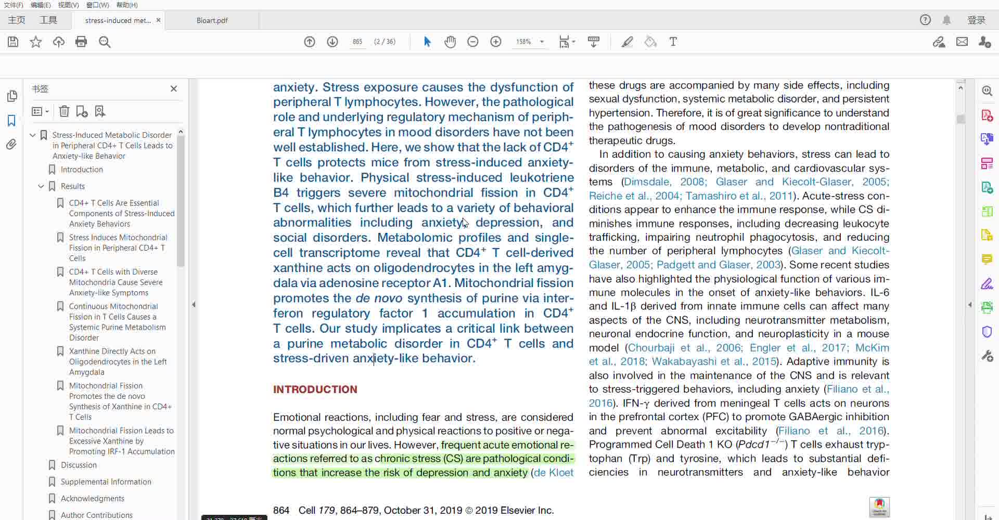Open the help question mark icon

(925, 20)
